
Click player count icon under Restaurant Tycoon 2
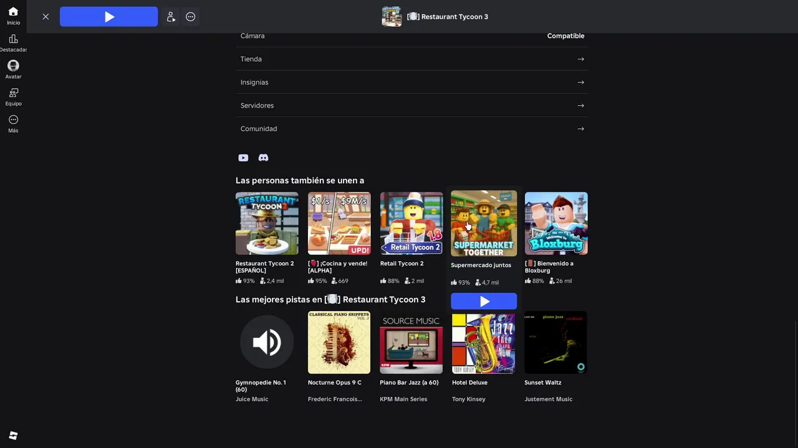(262, 281)
